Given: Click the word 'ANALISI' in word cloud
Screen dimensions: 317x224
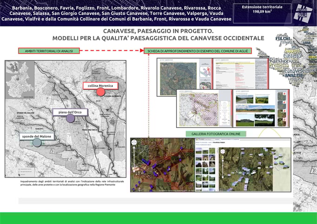Looking at the screenshot, I should pos(294,75).
